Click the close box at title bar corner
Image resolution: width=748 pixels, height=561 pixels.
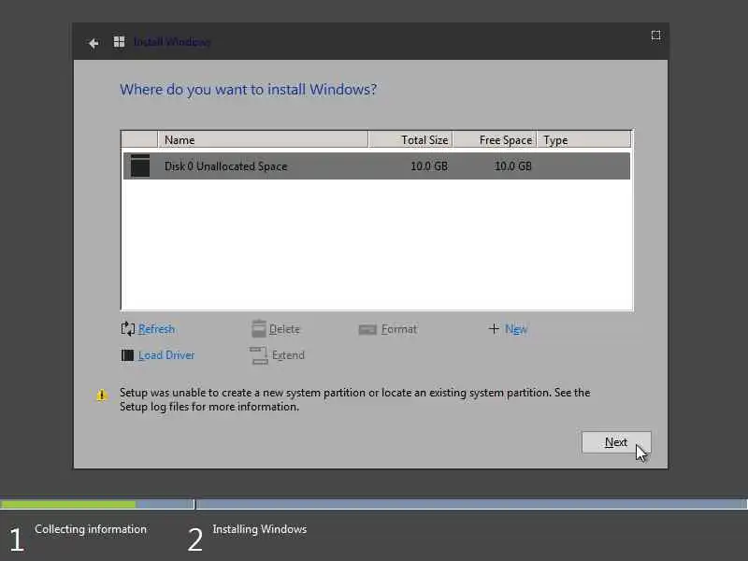click(x=656, y=36)
